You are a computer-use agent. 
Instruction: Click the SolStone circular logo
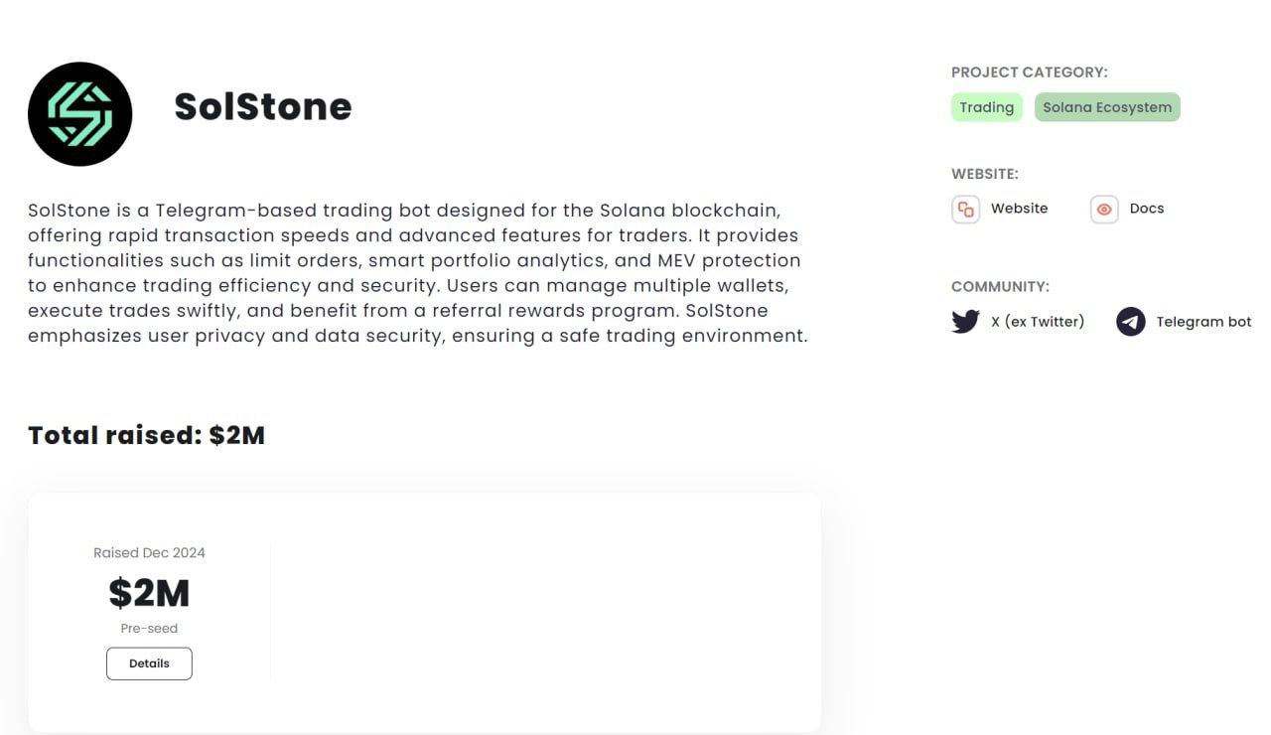pyautogui.click(x=79, y=114)
